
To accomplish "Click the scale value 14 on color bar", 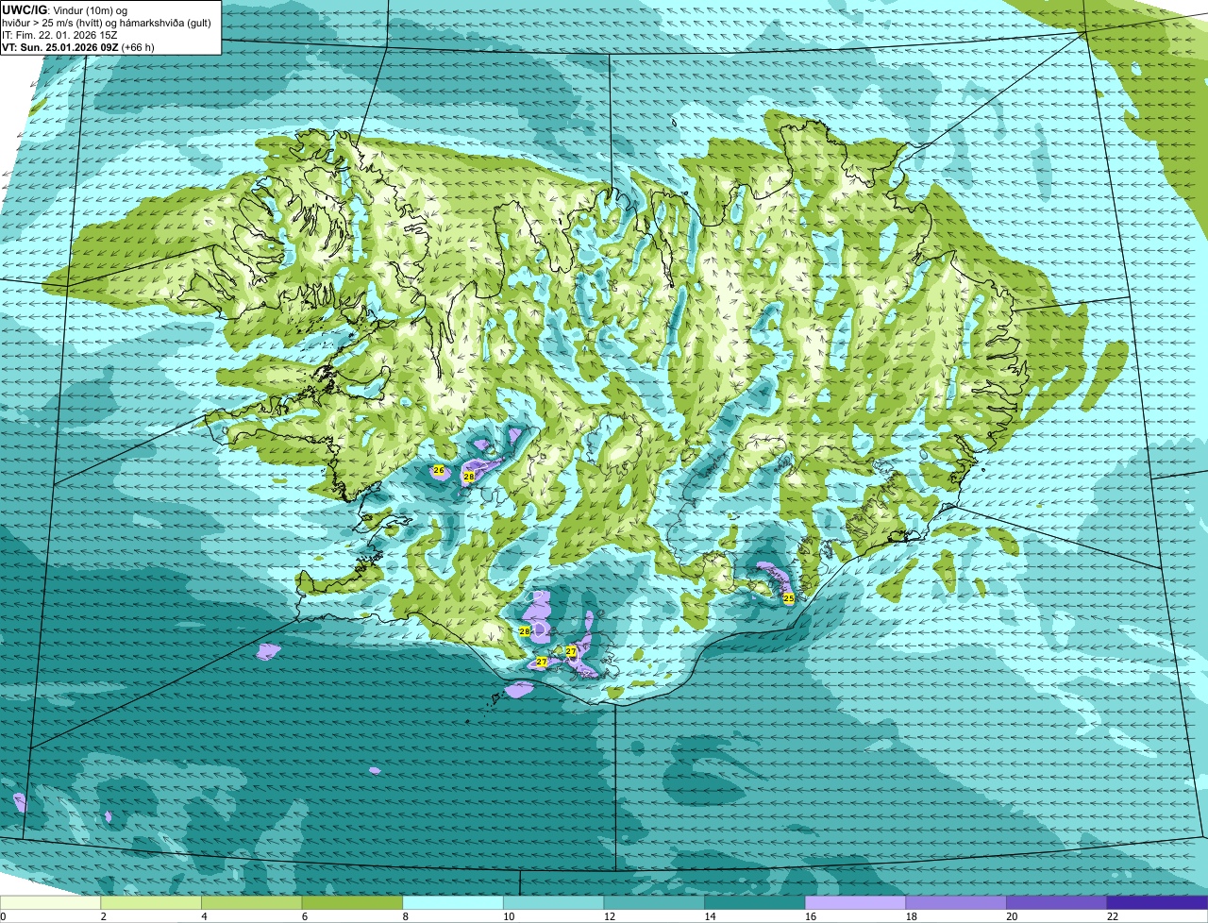I will click(x=711, y=916).
